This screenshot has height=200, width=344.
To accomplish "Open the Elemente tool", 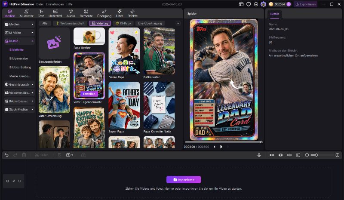I will click(86, 13).
